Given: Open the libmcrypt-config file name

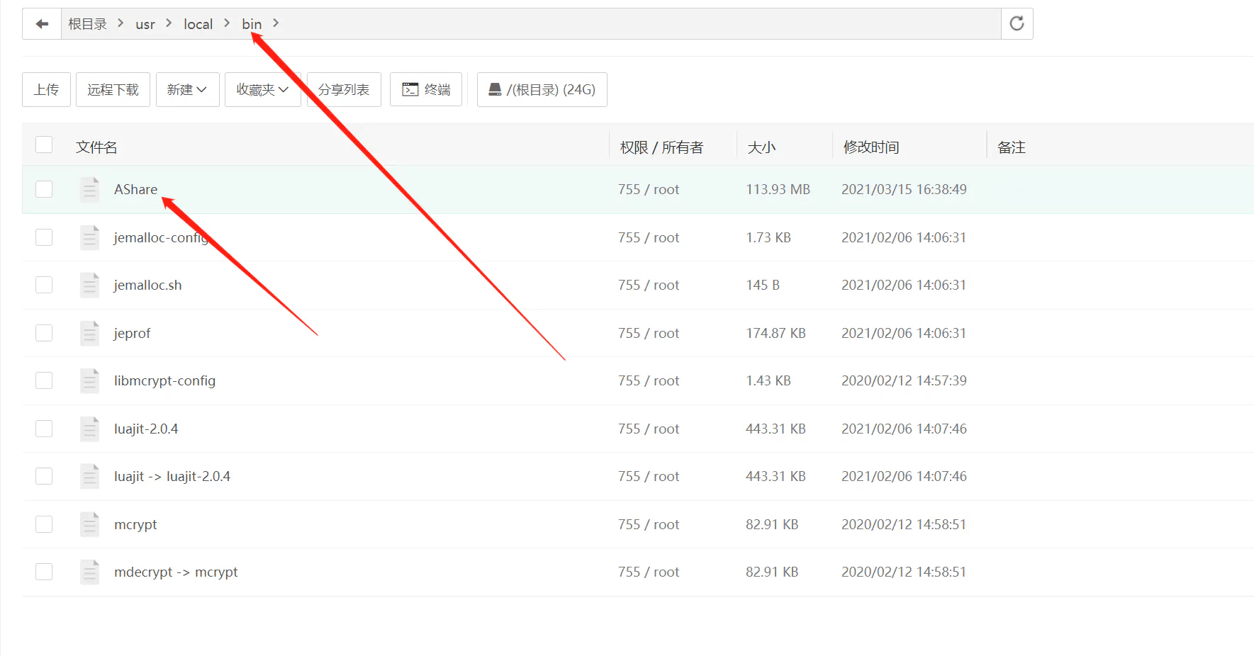Looking at the screenshot, I should point(164,380).
